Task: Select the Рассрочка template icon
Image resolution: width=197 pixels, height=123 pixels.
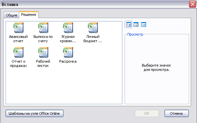Action: tap(68, 52)
